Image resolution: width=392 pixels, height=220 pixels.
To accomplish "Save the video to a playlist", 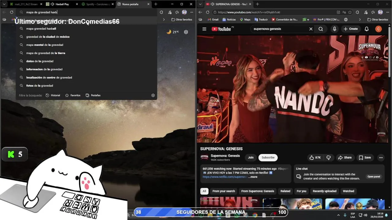I will pyautogui.click(x=365, y=158).
